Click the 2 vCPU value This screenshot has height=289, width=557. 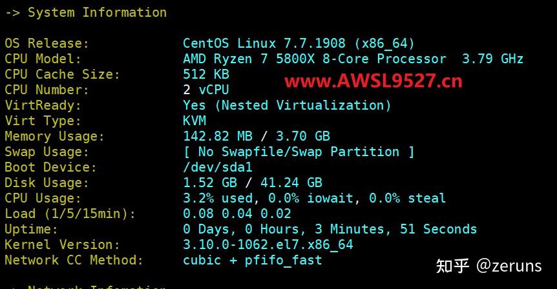tap(206, 90)
